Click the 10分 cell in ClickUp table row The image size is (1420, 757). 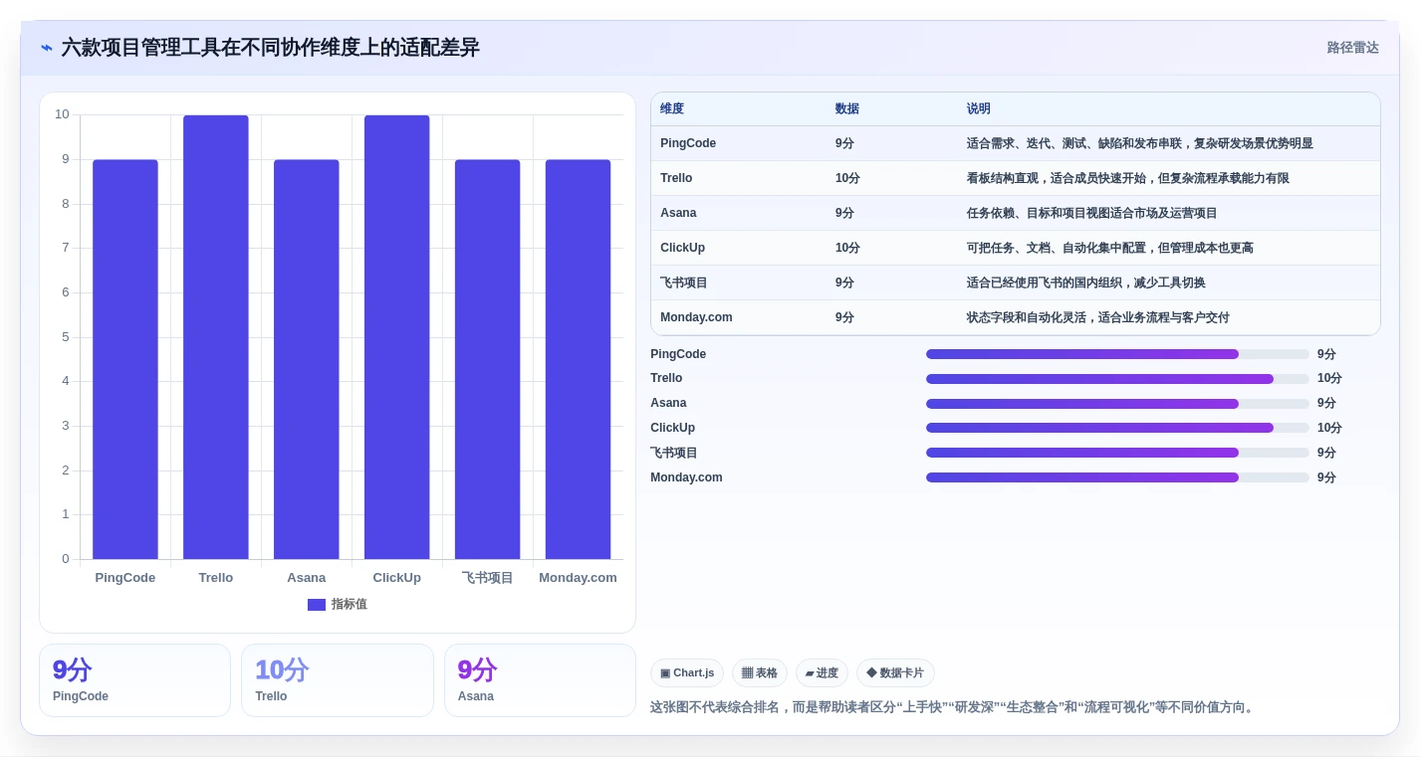[x=847, y=248]
